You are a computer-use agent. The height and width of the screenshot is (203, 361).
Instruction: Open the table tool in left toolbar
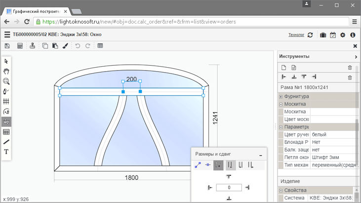click(x=6, y=132)
